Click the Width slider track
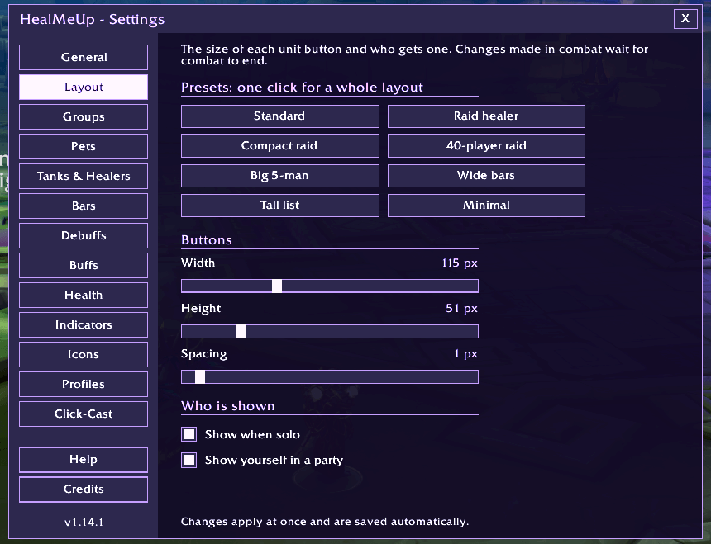The width and height of the screenshot is (711, 544). [x=330, y=286]
